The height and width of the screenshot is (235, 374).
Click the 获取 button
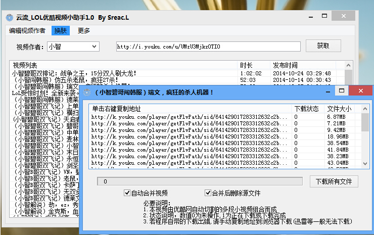point(323,45)
